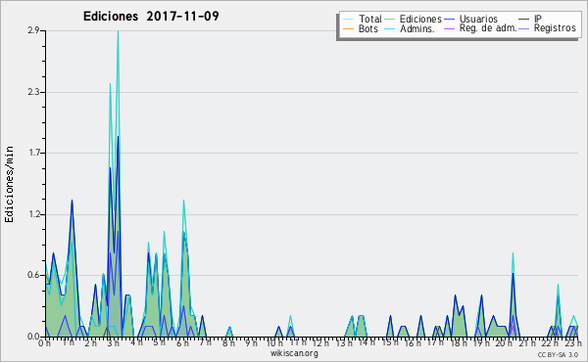Click the 'Reg. de adm.' legend label
This screenshot has width=588, height=362.
[488, 28]
